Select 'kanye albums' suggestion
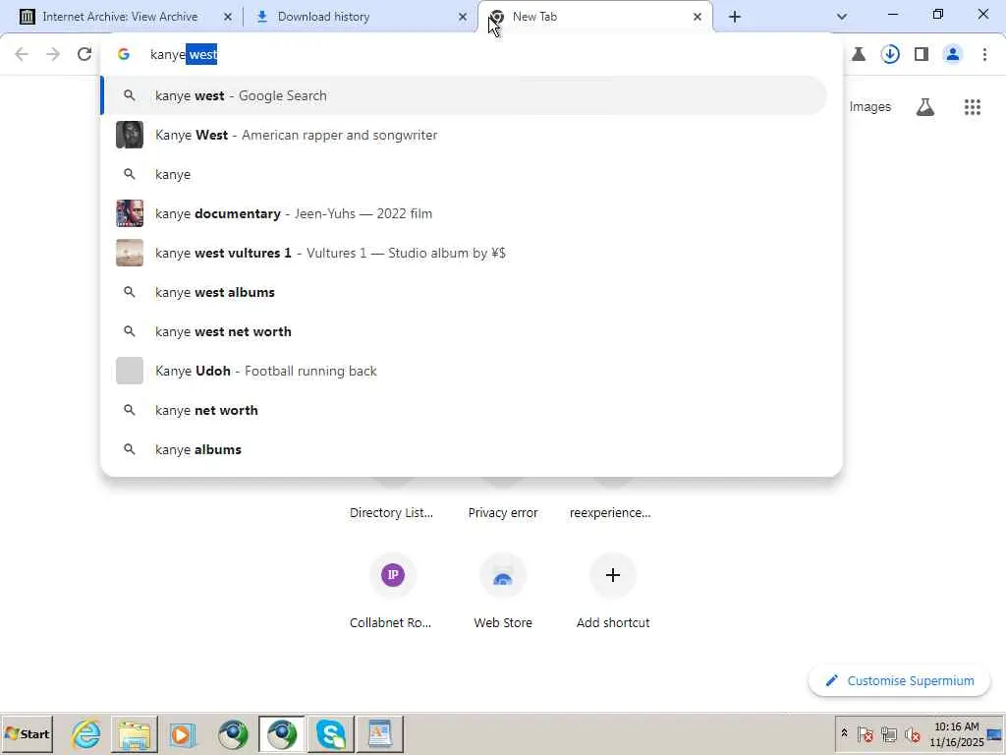 pos(464,449)
